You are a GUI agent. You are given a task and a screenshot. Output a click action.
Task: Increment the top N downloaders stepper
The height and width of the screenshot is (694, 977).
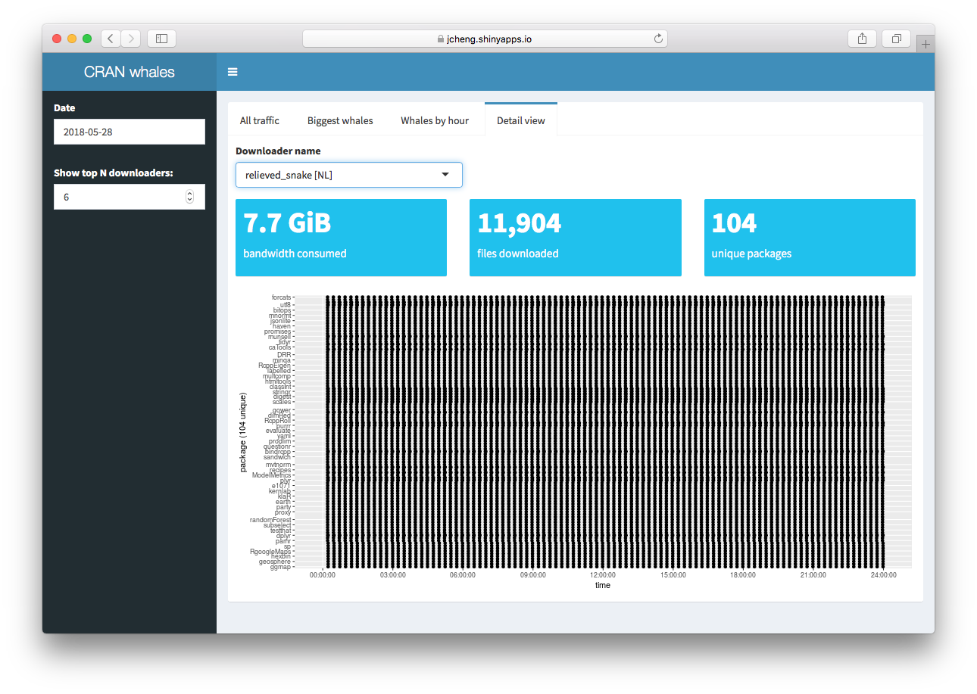[190, 192]
